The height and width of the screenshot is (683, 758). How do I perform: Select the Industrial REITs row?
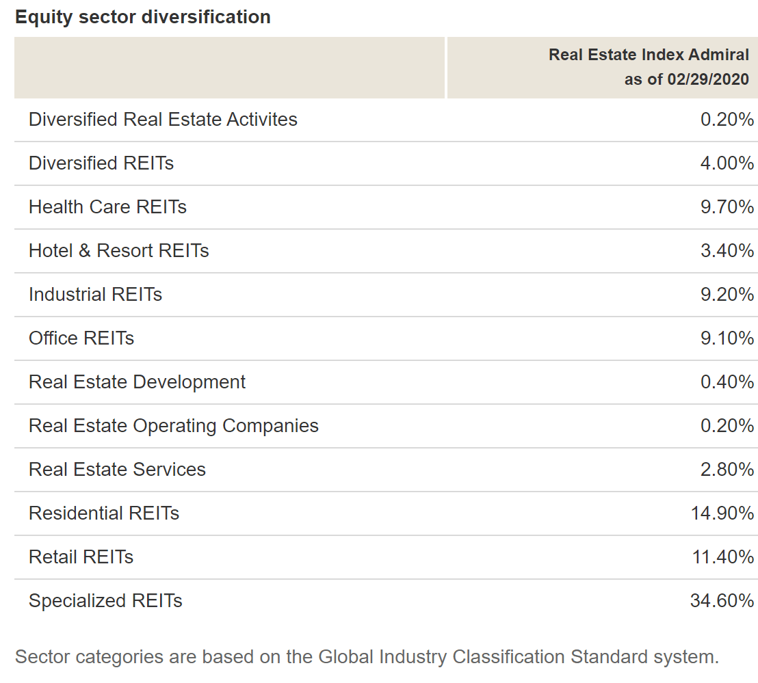95,294
